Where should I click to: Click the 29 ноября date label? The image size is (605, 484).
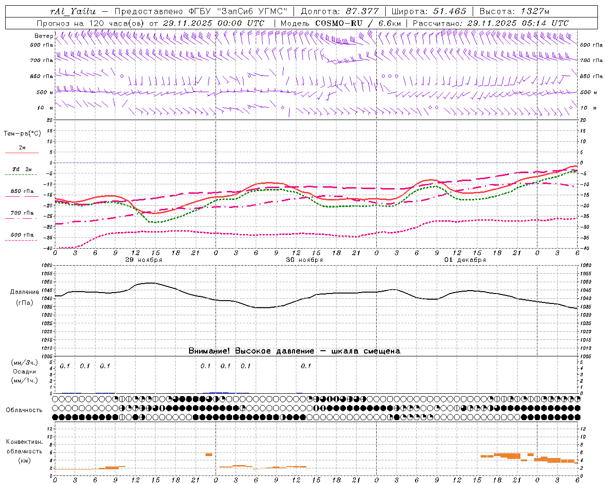click(144, 260)
